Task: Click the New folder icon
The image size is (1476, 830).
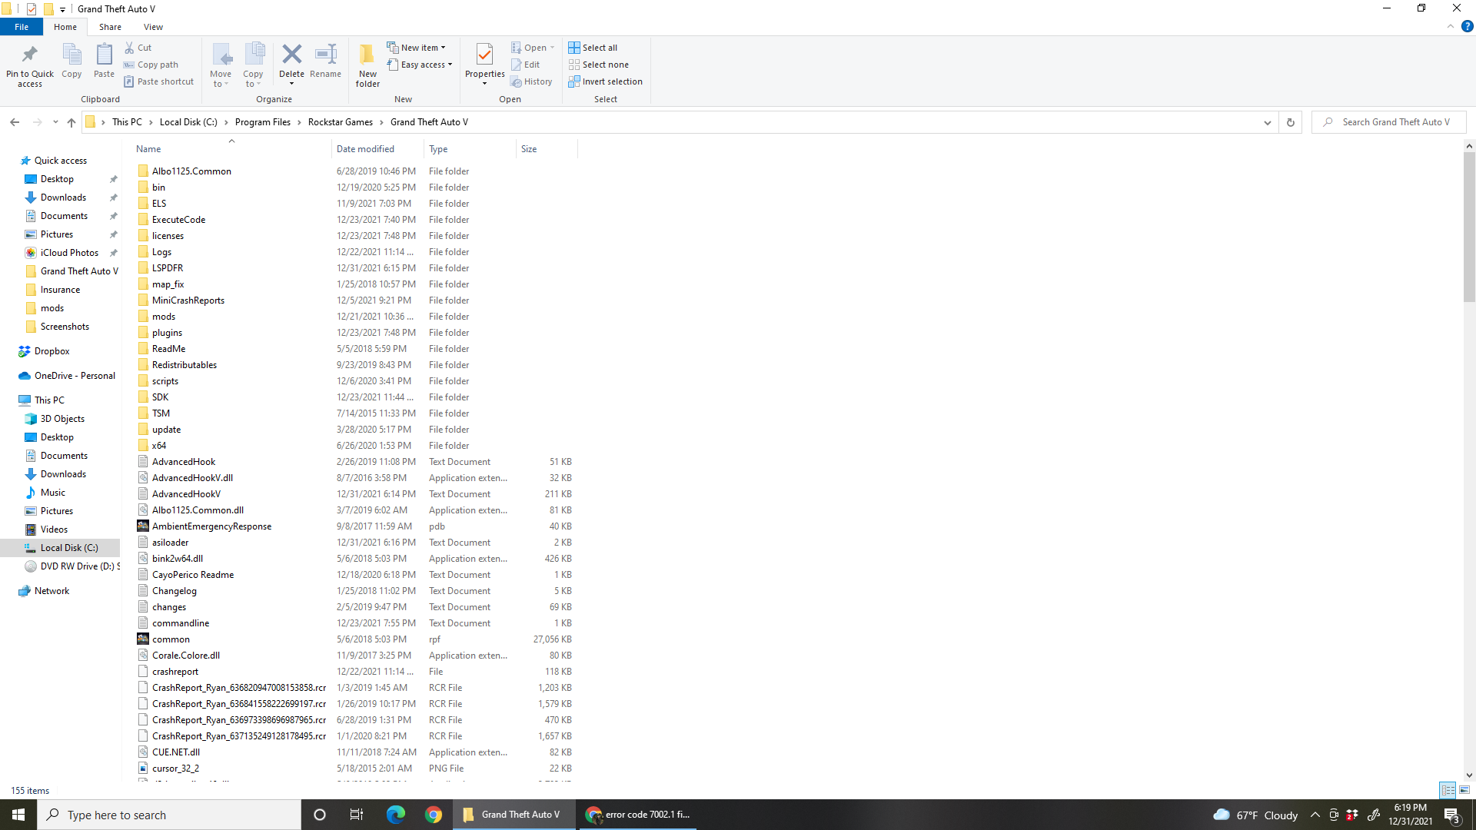Action: click(x=367, y=55)
